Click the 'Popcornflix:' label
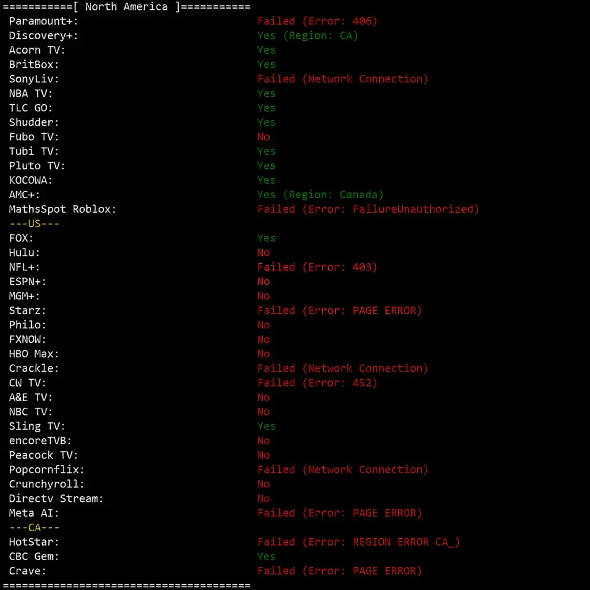Viewport: 590px width, 590px height. pos(47,470)
